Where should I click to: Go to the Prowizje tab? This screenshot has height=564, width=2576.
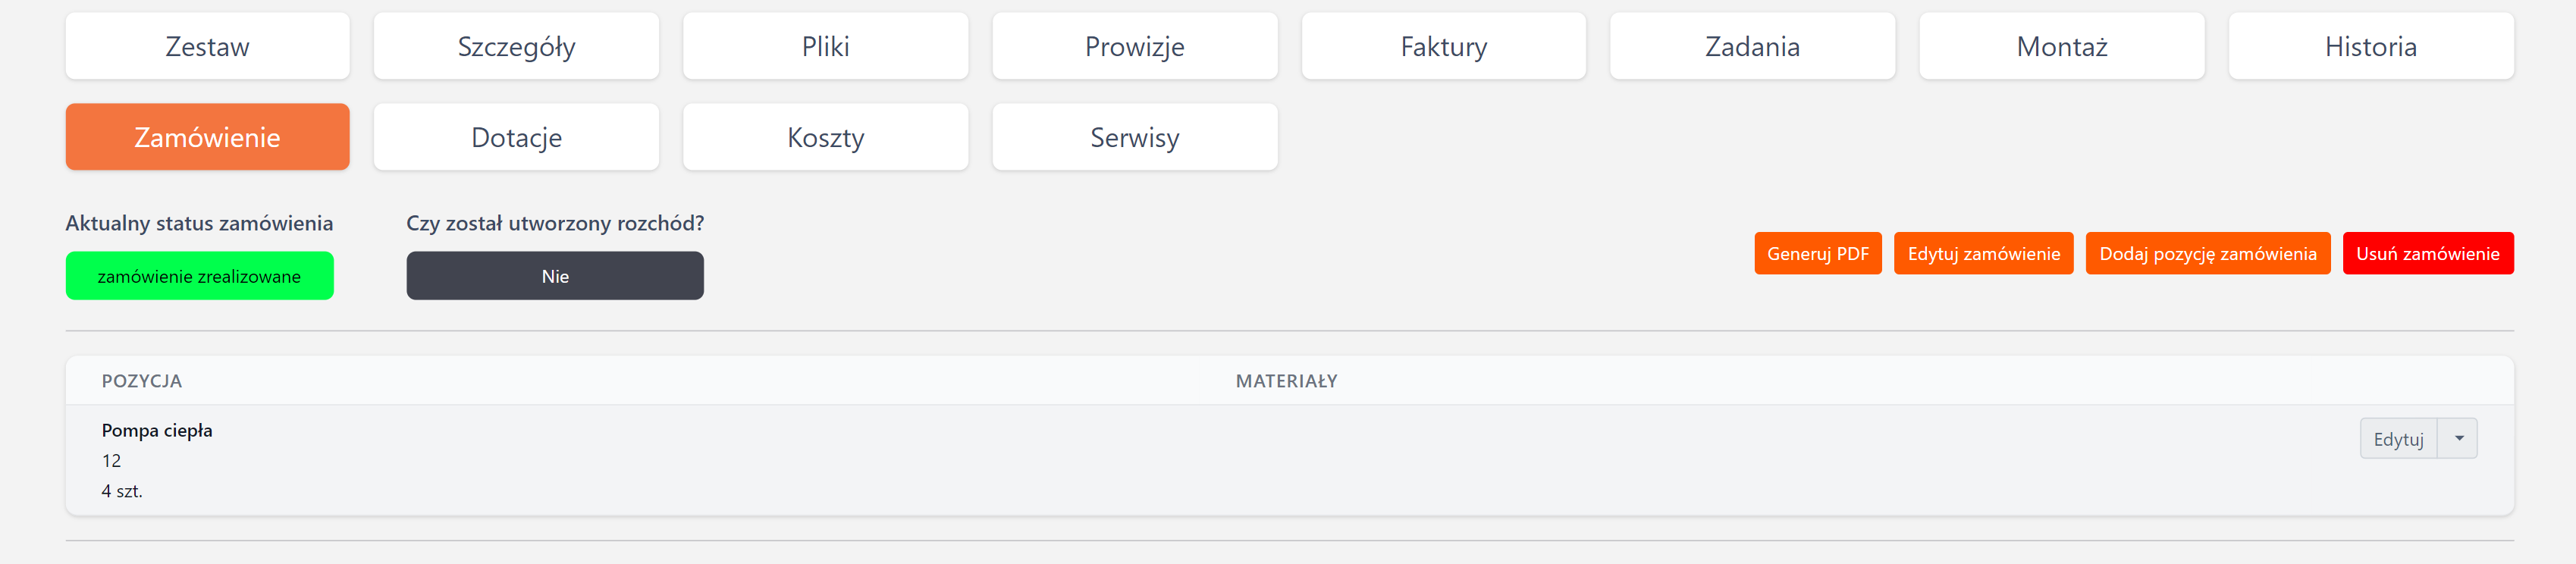point(1134,47)
